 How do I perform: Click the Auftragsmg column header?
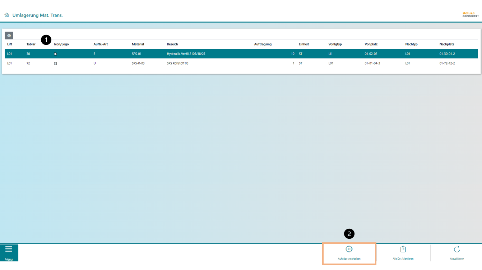click(x=263, y=44)
